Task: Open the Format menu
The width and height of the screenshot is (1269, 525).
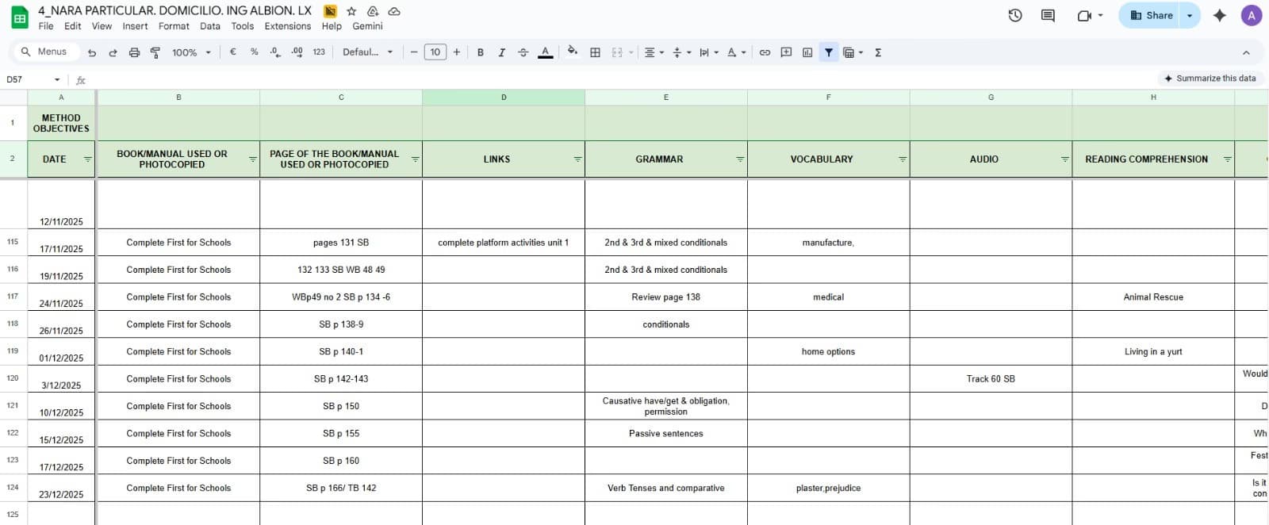Action: coord(174,26)
